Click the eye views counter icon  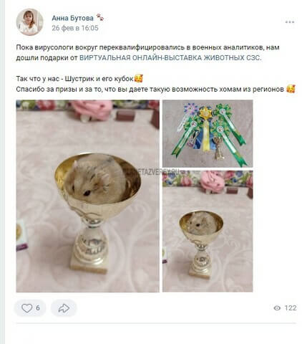(x=277, y=308)
